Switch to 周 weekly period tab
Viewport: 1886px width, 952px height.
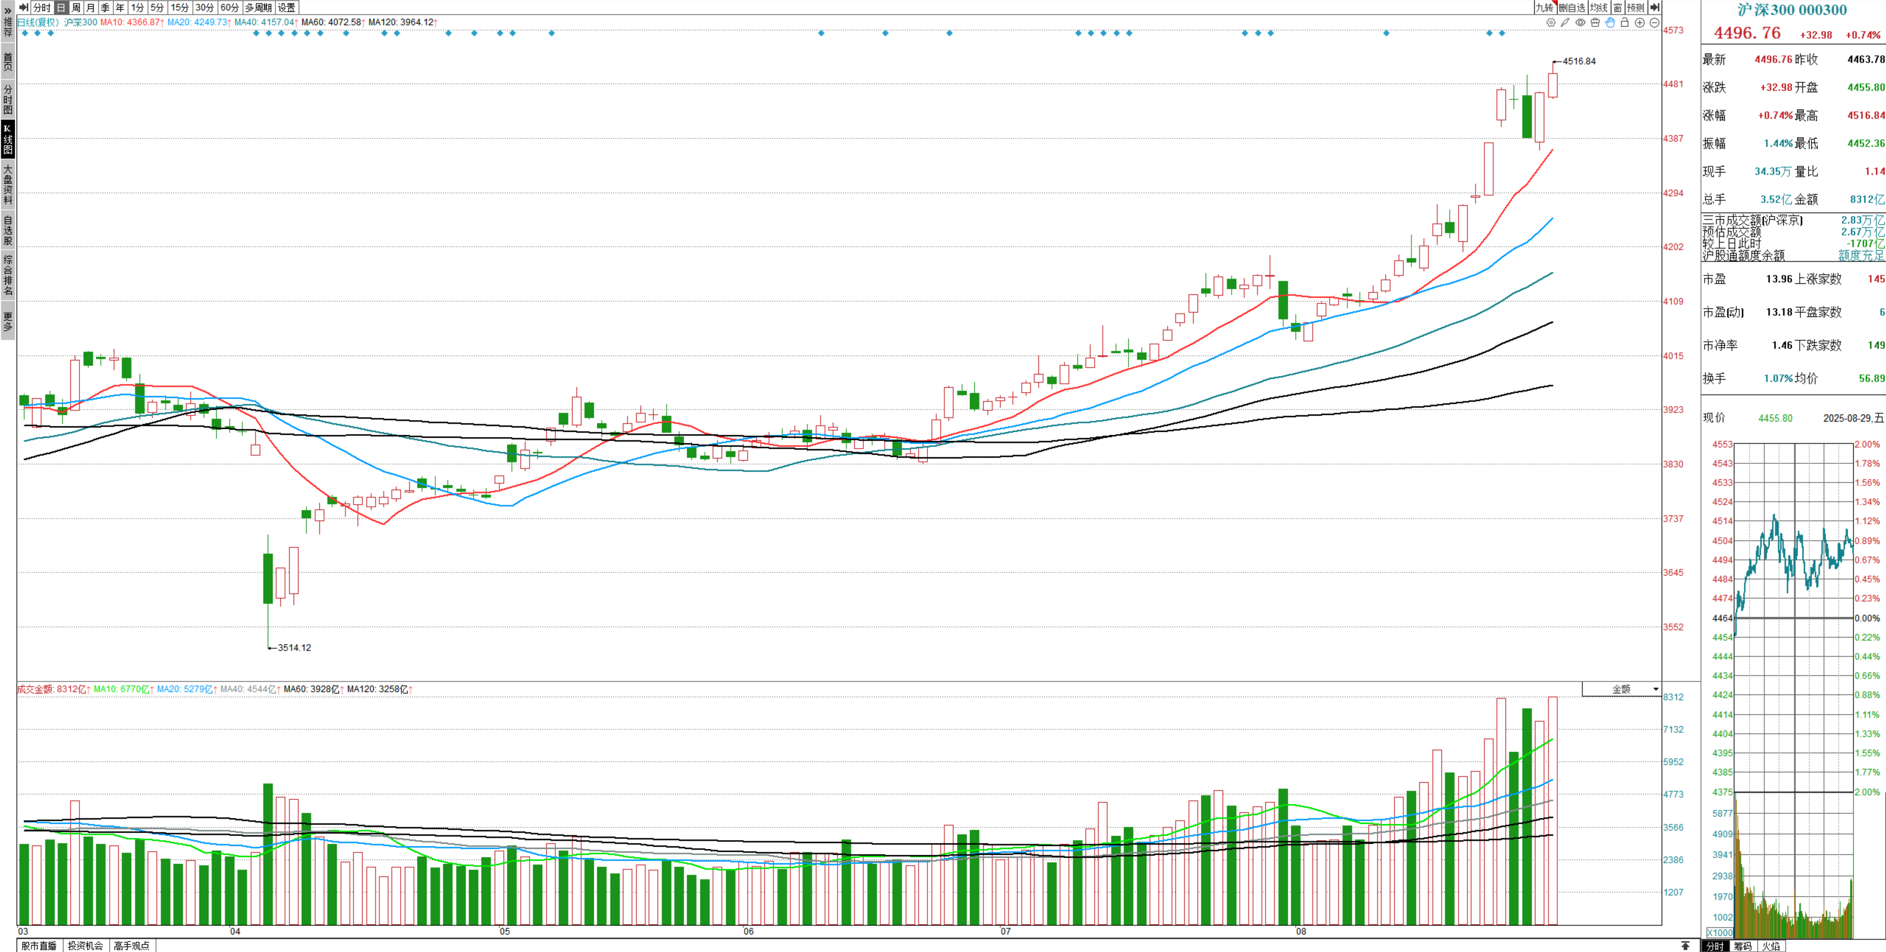pos(76,7)
